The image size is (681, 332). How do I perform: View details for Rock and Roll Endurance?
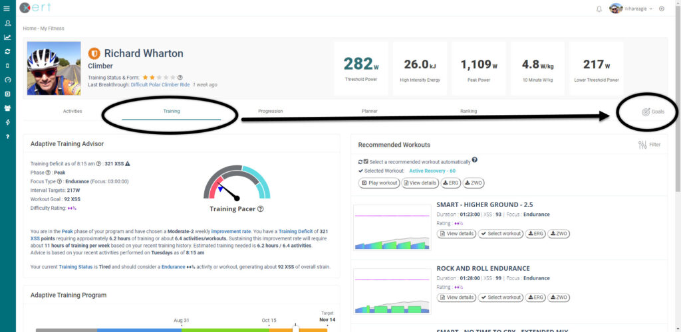tap(456, 297)
